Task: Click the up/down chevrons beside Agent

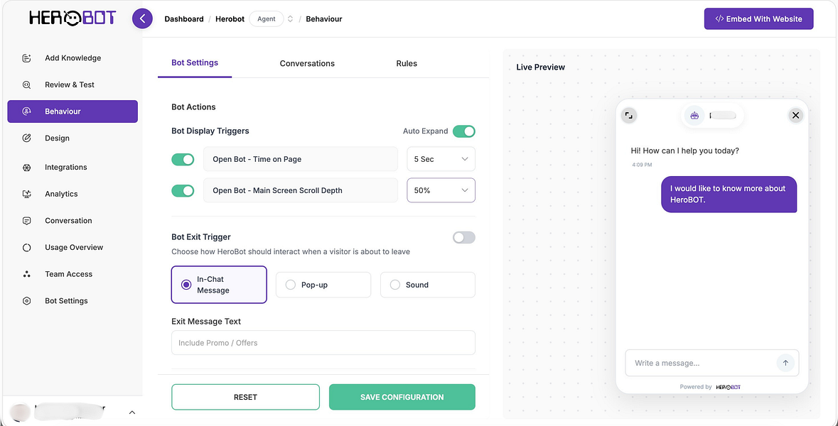Action: click(290, 18)
